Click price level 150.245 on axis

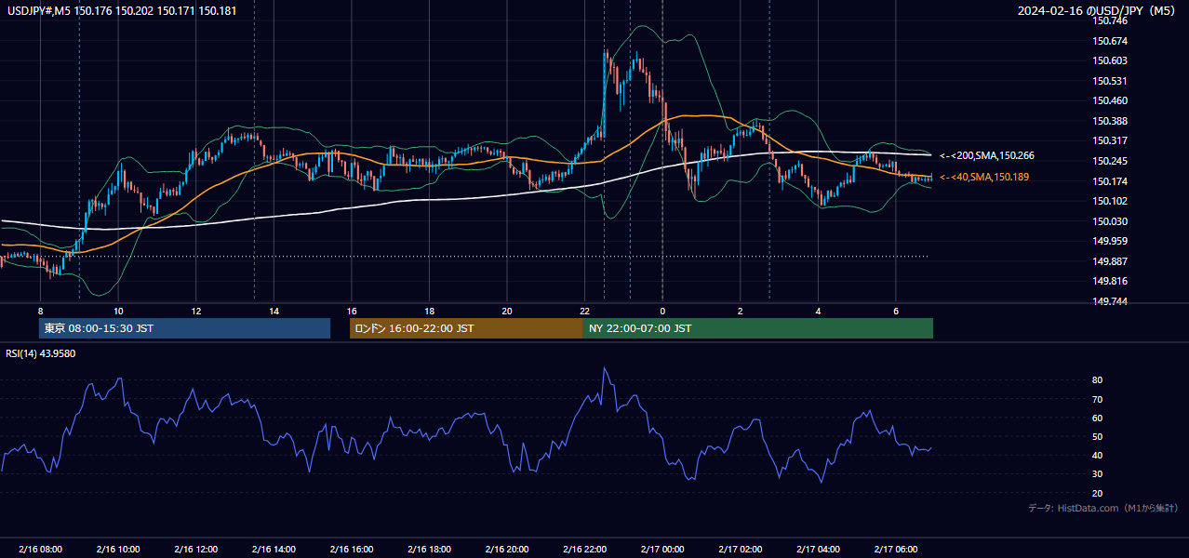click(x=1110, y=161)
